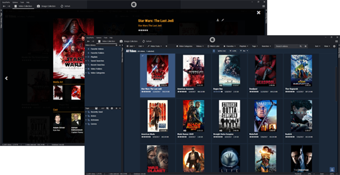
Task: Expand the Recently Used tags node
Action: (x=86, y=112)
